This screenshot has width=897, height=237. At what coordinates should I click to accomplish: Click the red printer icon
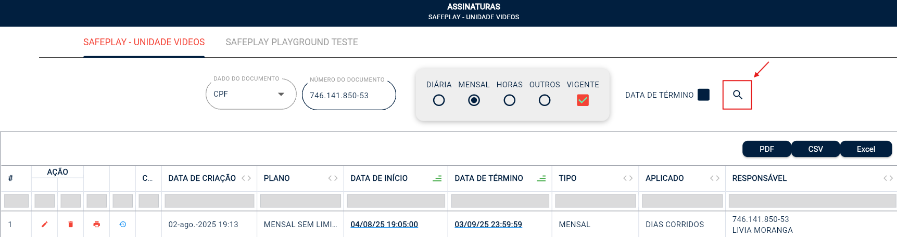[96, 225]
